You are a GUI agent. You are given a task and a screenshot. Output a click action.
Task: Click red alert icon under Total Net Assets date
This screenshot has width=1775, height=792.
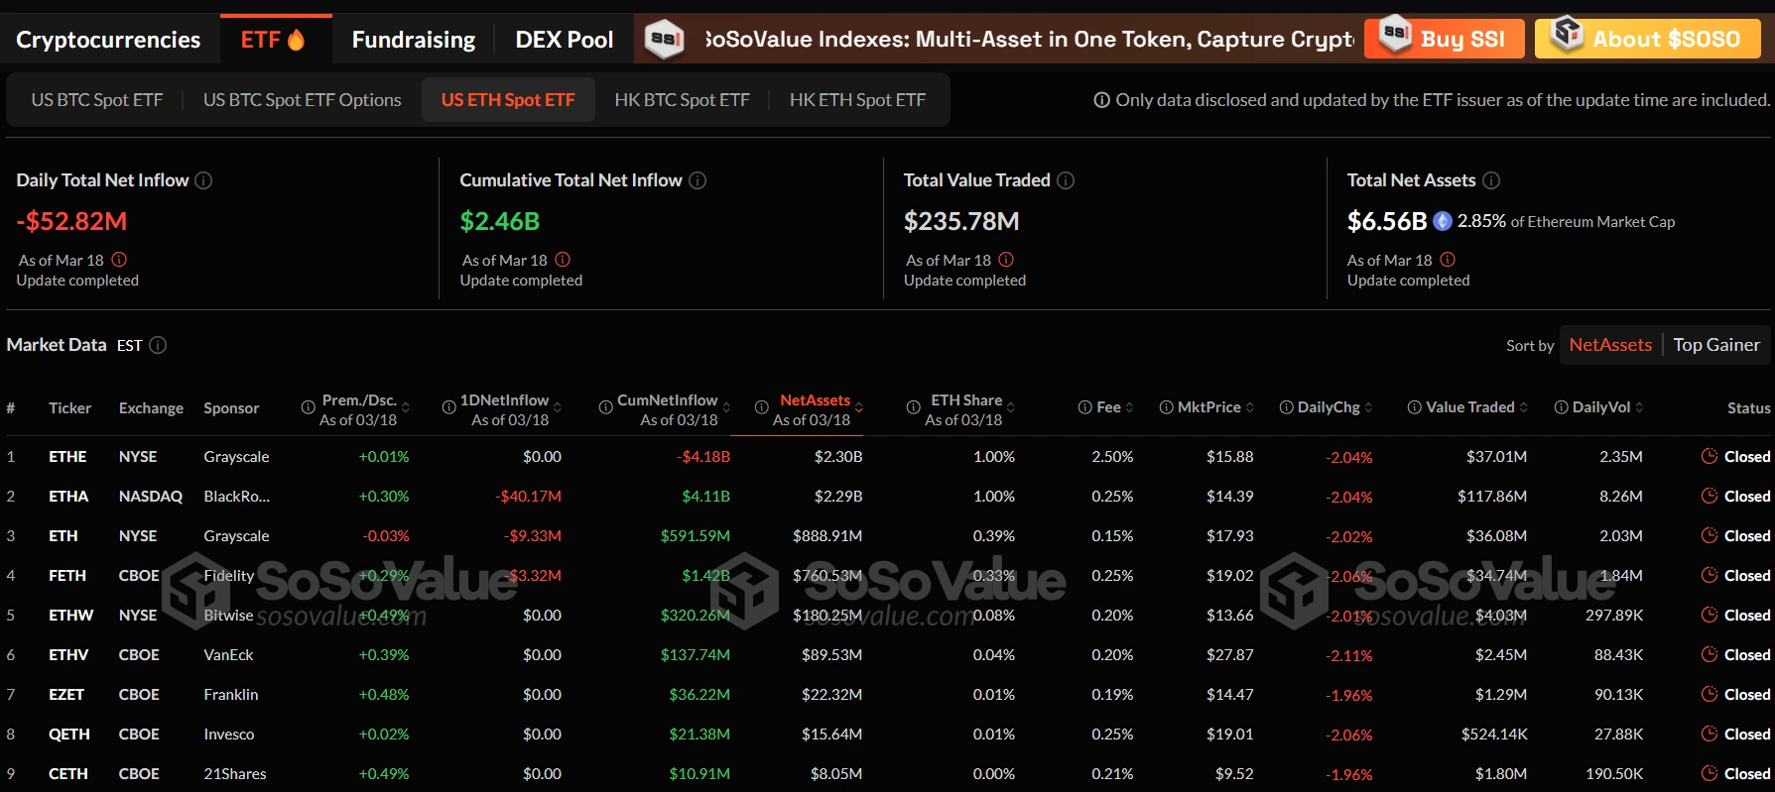1448,260
